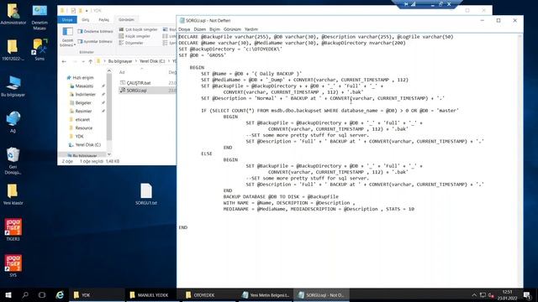538x302 pixels.
Task: Open the Administrator desktop icon
Action: point(13,14)
